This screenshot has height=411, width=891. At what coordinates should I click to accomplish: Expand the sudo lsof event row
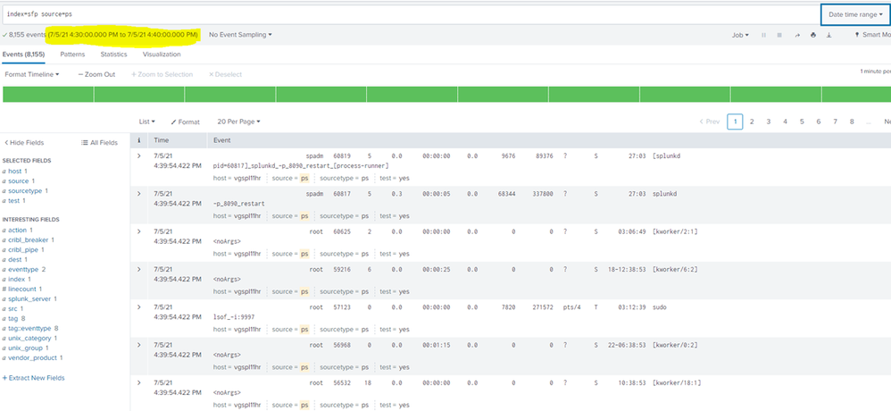point(138,307)
